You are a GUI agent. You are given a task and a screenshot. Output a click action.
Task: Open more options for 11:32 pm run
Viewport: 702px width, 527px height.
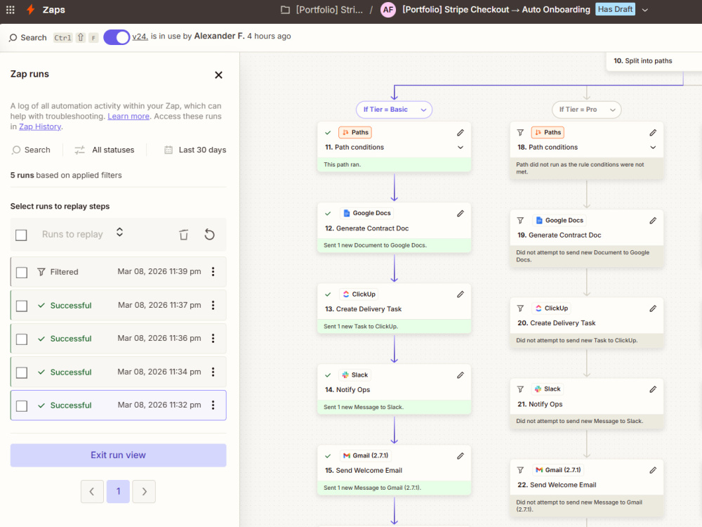[x=213, y=405]
